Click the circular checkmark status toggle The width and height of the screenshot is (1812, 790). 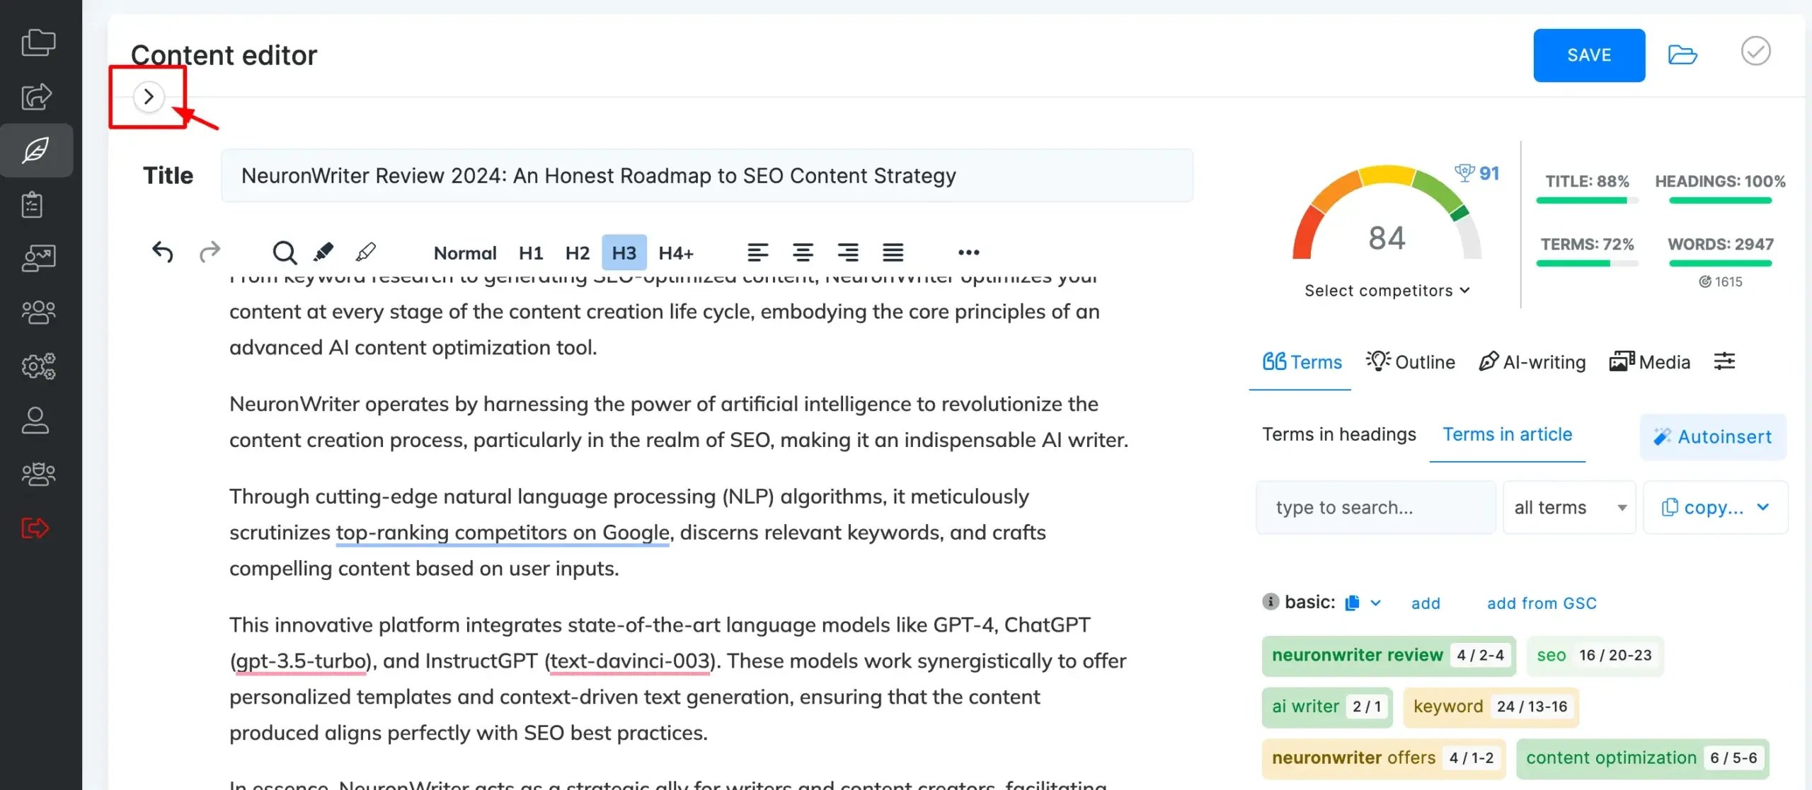pyautogui.click(x=1755, y=52)
